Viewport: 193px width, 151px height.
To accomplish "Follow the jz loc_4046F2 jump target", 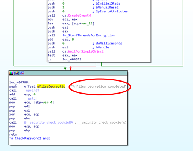I will pyautogui.click(x=72, y=59).
